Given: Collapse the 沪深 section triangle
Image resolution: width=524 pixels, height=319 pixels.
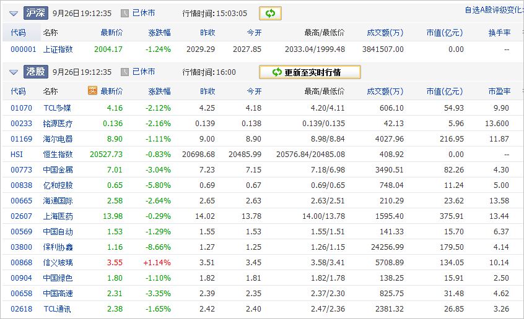Looking at the screenshot, I should (x=14, y=14).
